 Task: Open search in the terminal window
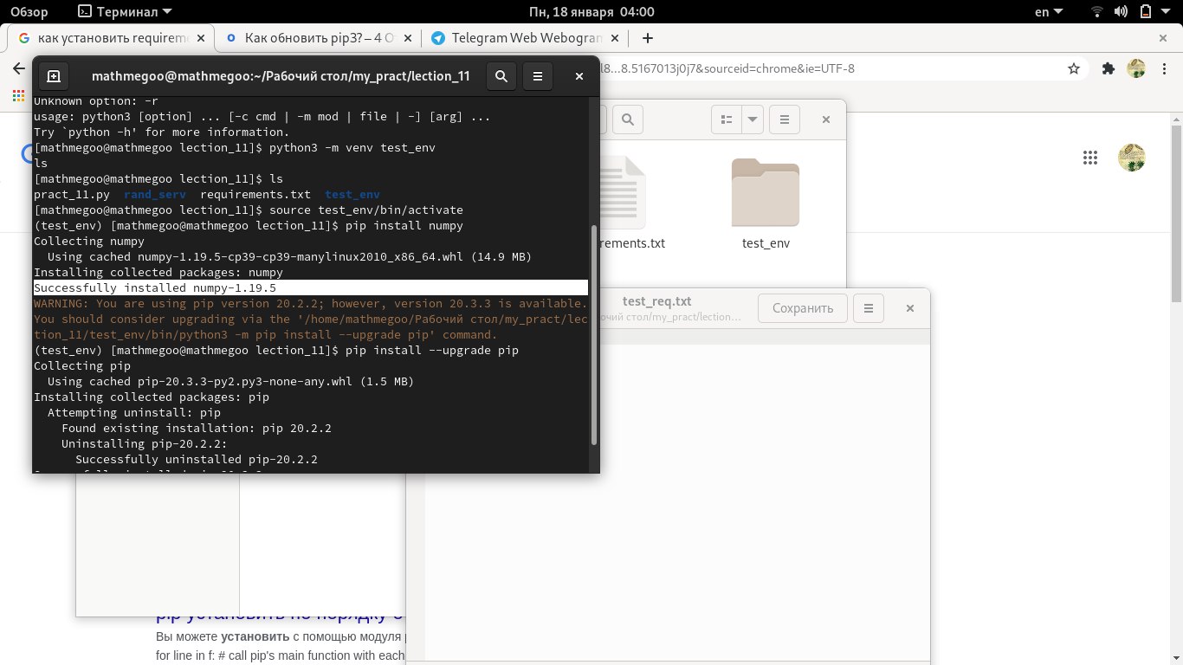click(501, 76)
